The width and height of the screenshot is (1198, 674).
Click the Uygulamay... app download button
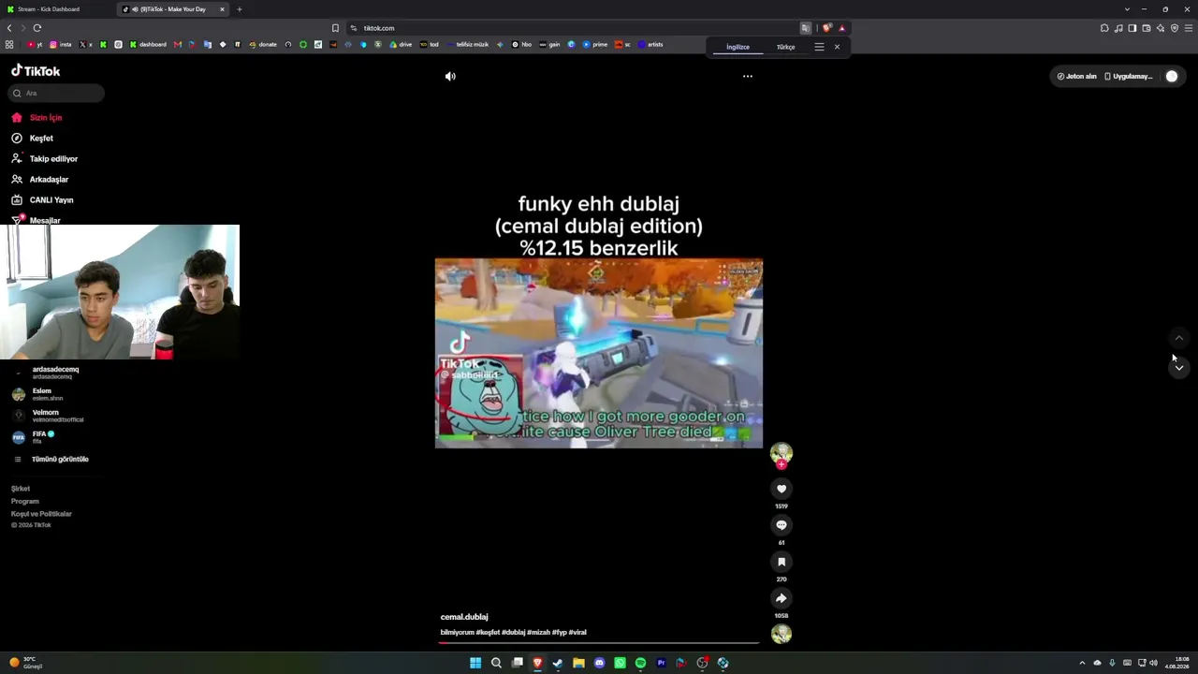(x=1129, y=77)
